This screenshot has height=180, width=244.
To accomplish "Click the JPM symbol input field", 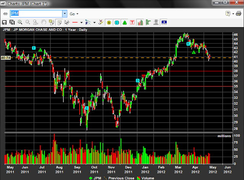I will [x=36, y=14].
